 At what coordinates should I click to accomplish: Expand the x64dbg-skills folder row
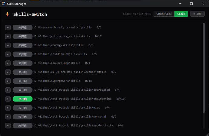click(8, 45)
